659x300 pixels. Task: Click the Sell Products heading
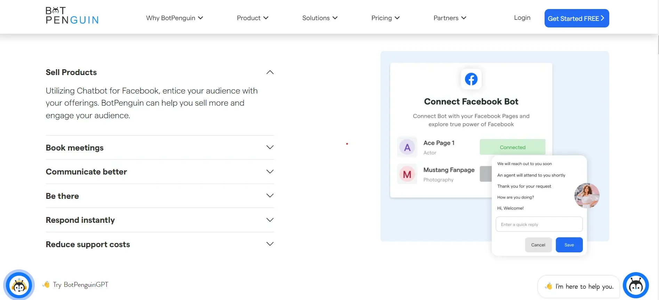coord(71,72)
